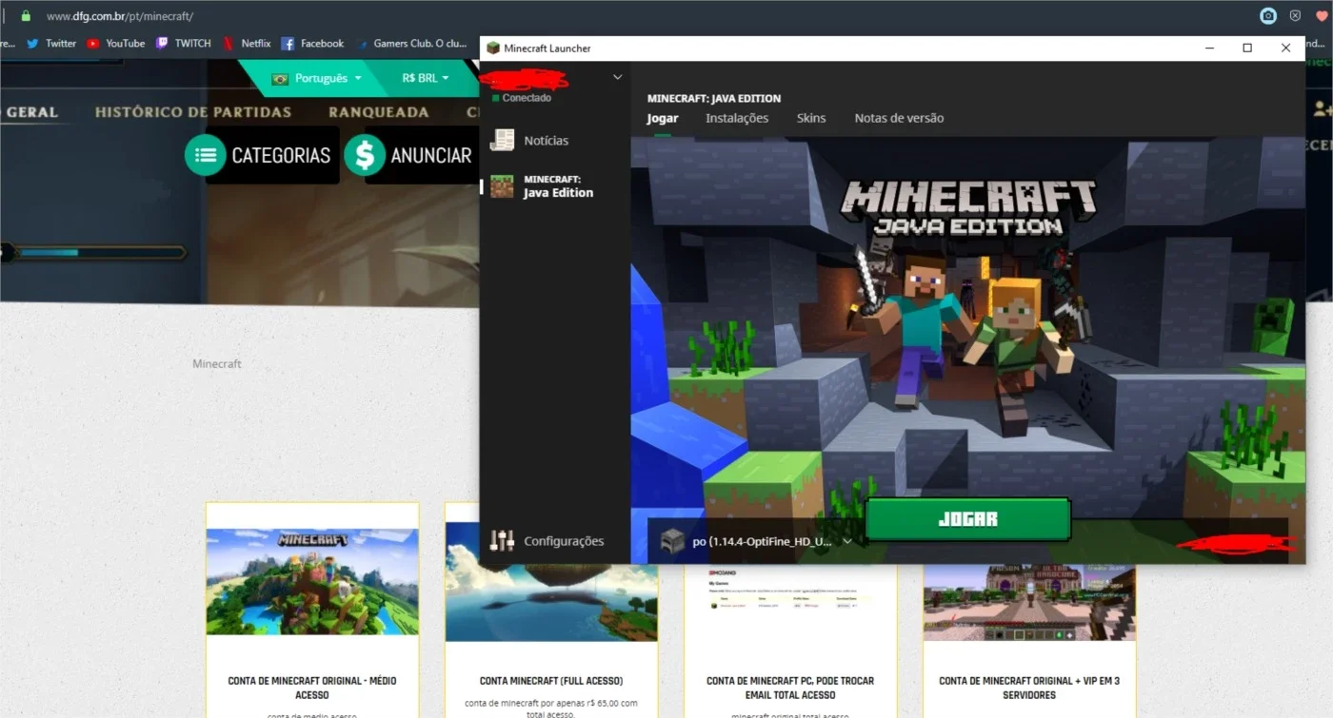The width and height of the screenshot is (1333, 718).
Task: Open the HISTÓRICO DE PARTIDAS tab on the webpage
Action: pos(193,112)
